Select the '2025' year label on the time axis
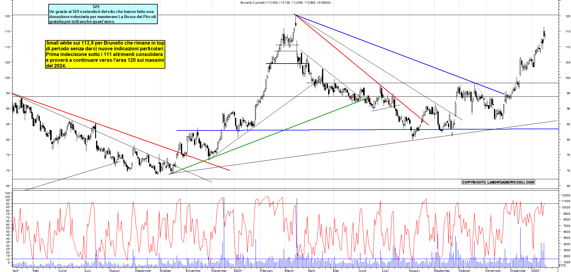Viewport: 571px width, 272px height. point(536,270)
